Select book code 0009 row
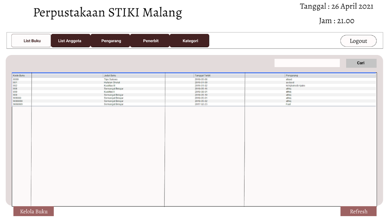The width and height of the screenshot is (390, 219). click(194, 79)
